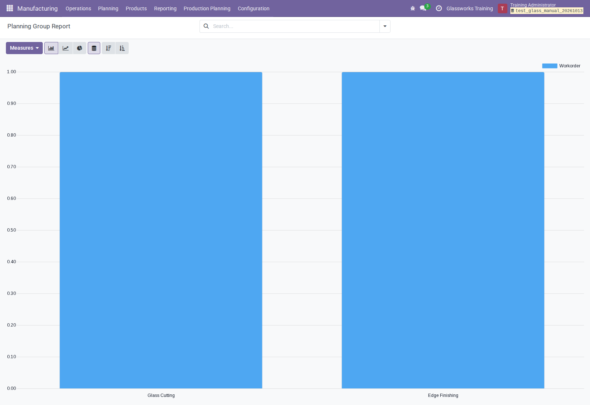Image resolution: width=590 pixels, height=405 pixels.
Task: Expand the Measures dropdown
Action: 24,48
